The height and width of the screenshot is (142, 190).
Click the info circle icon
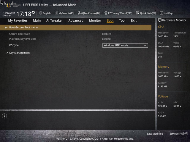[x=4, y=116]
